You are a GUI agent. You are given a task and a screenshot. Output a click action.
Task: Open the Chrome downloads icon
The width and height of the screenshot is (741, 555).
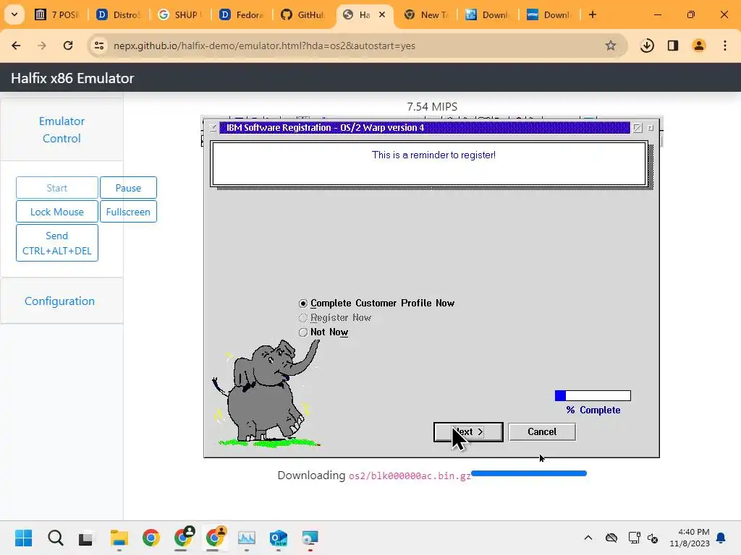647,46
